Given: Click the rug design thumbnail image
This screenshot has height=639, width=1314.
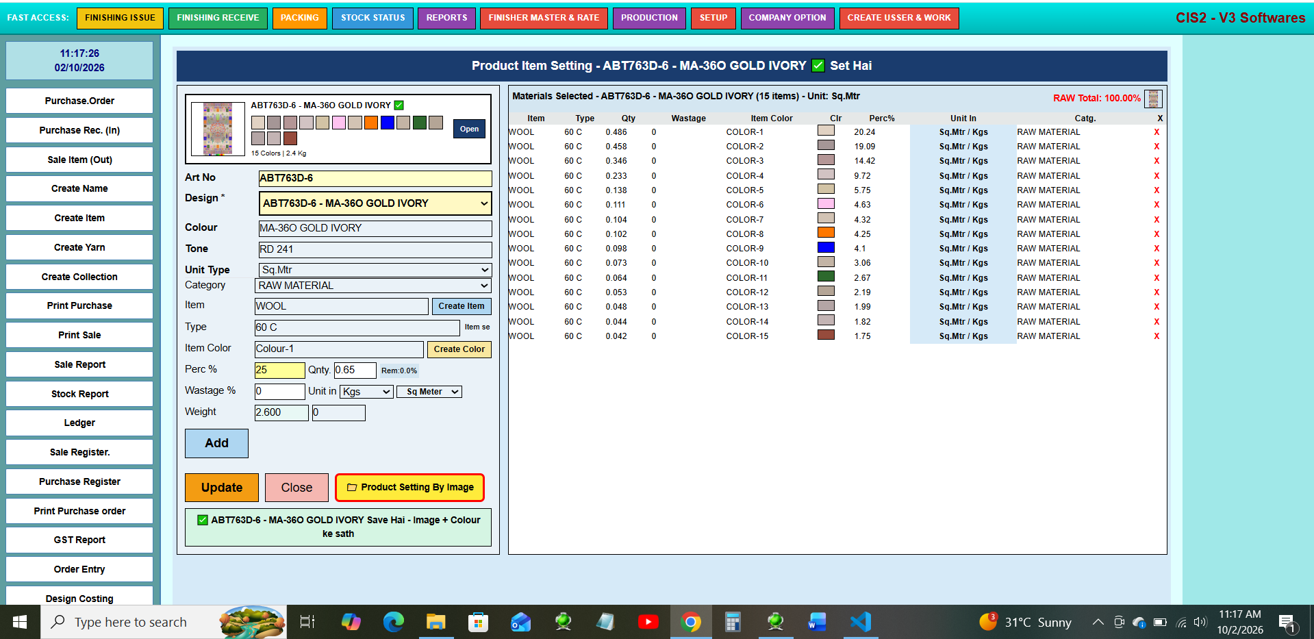Looking at the screenshot, I should (x=218, y=129).
